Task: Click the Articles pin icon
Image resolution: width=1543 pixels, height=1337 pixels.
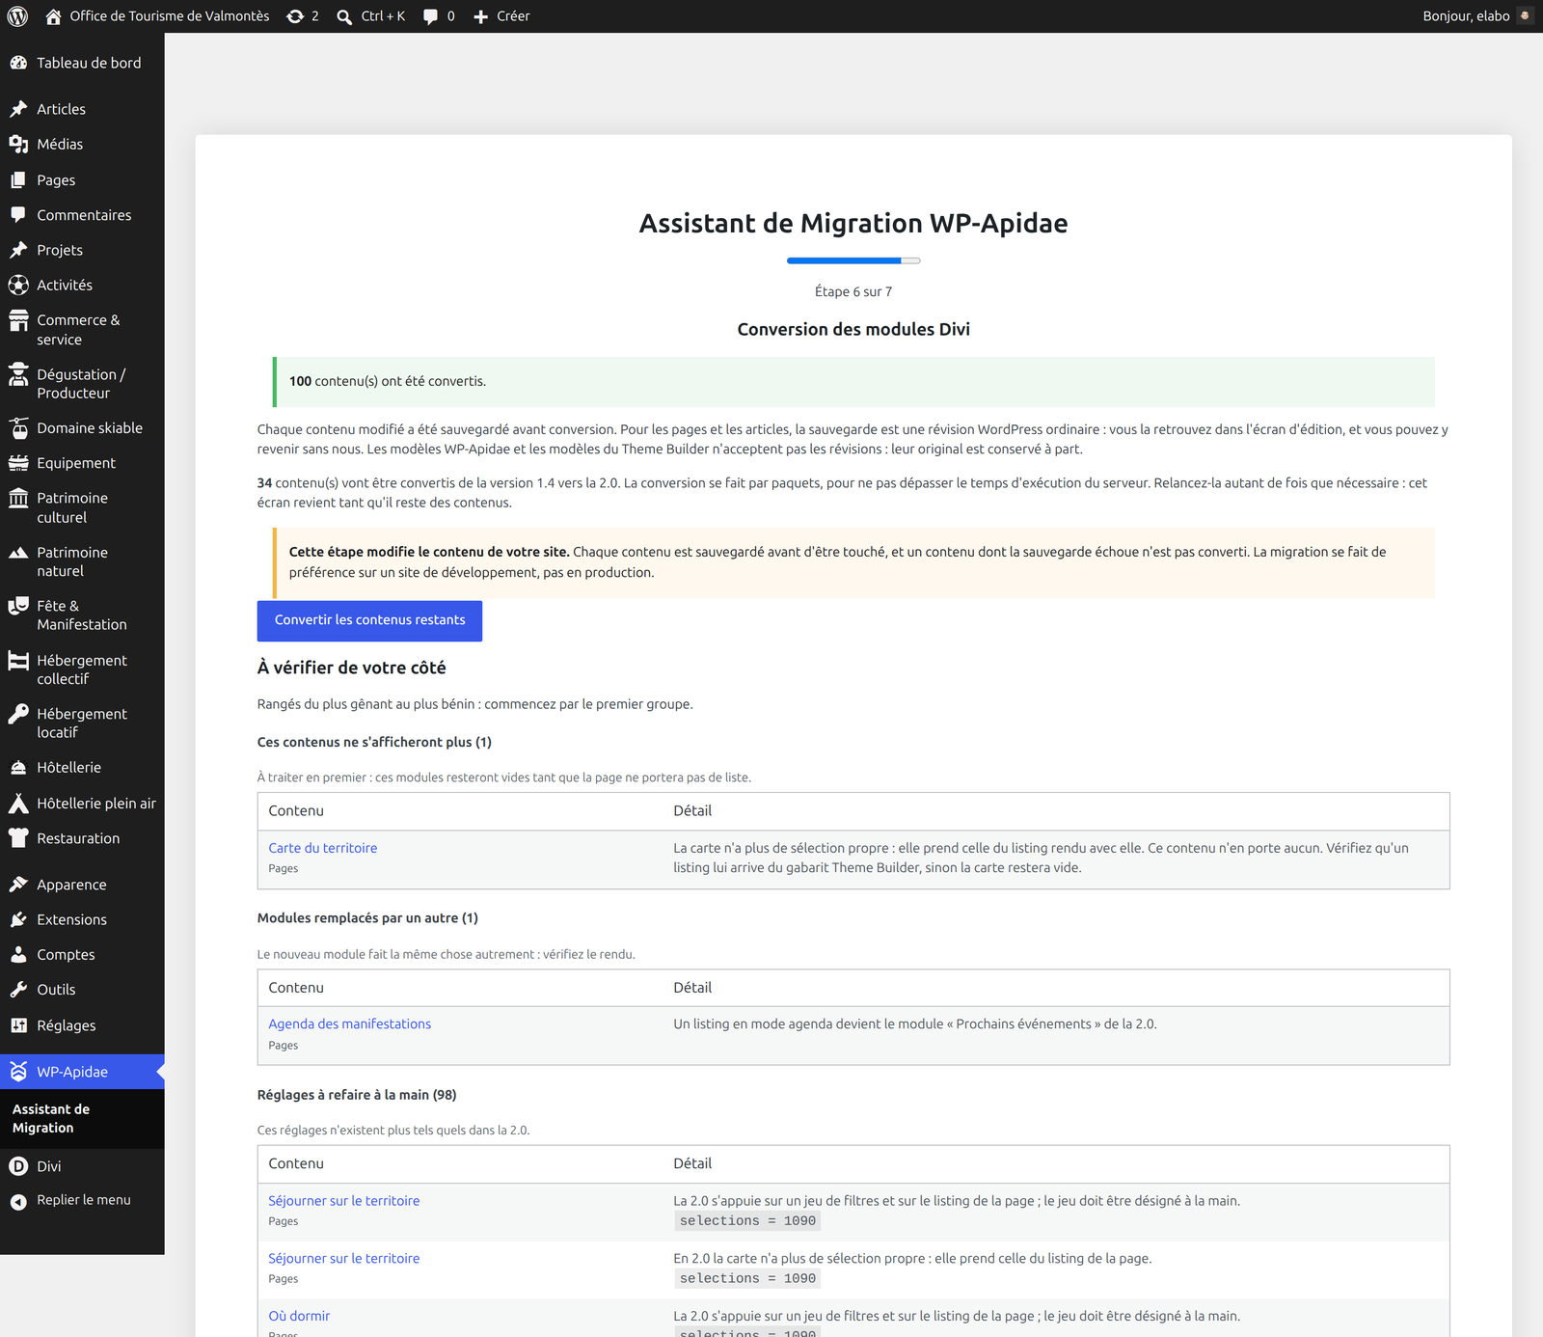Action: pyautogui.click(x=18, y=109)
